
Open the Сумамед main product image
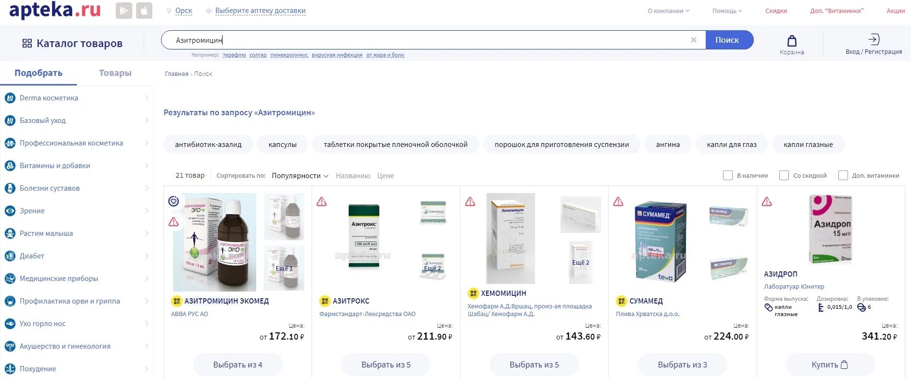click(x=660, y=241)
